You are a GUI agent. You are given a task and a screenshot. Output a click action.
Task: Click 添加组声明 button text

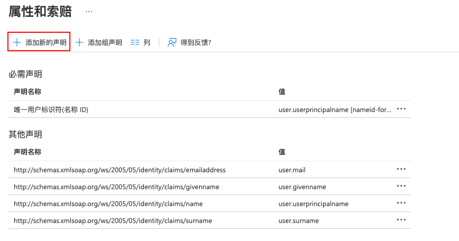[105, 43]
